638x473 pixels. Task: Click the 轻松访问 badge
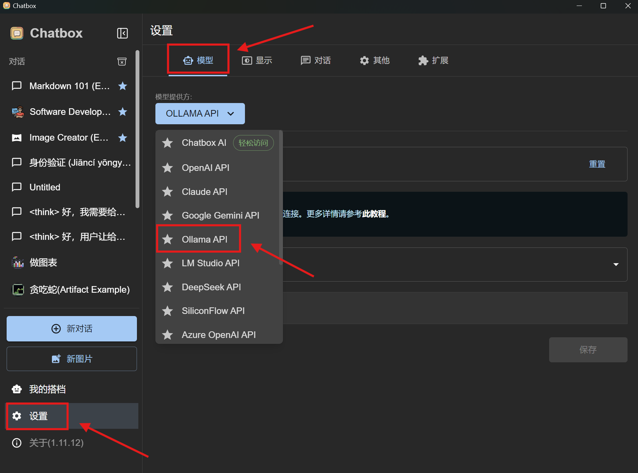[253, 143]
